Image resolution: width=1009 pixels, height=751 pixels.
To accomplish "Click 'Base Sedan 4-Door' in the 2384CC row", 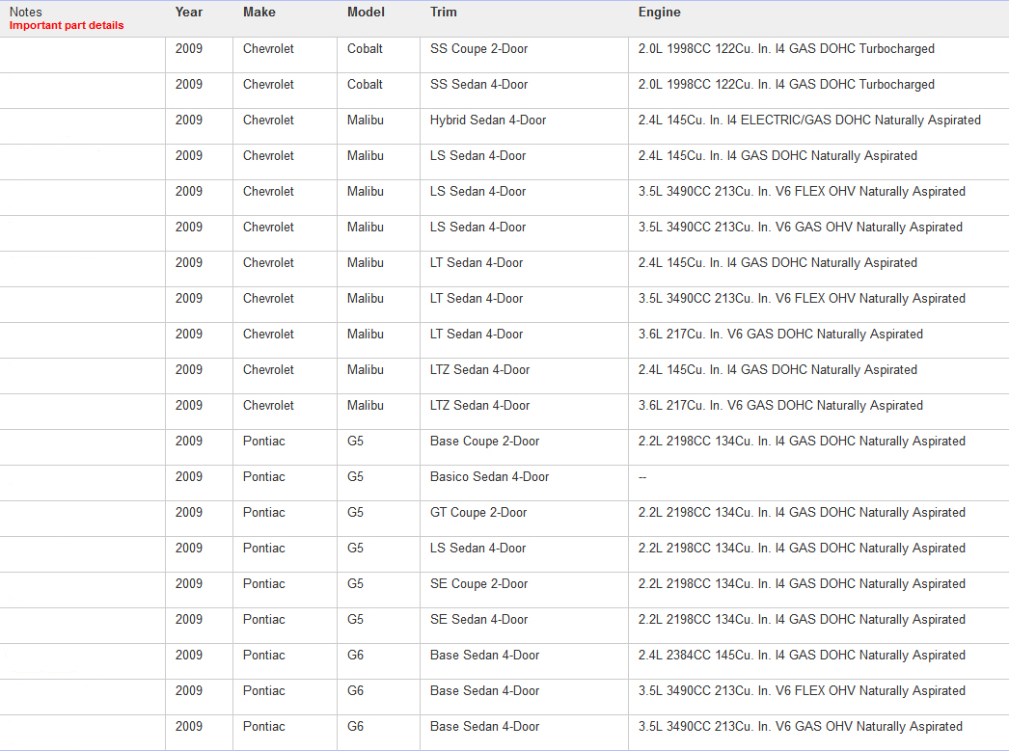I will (484, 656).
